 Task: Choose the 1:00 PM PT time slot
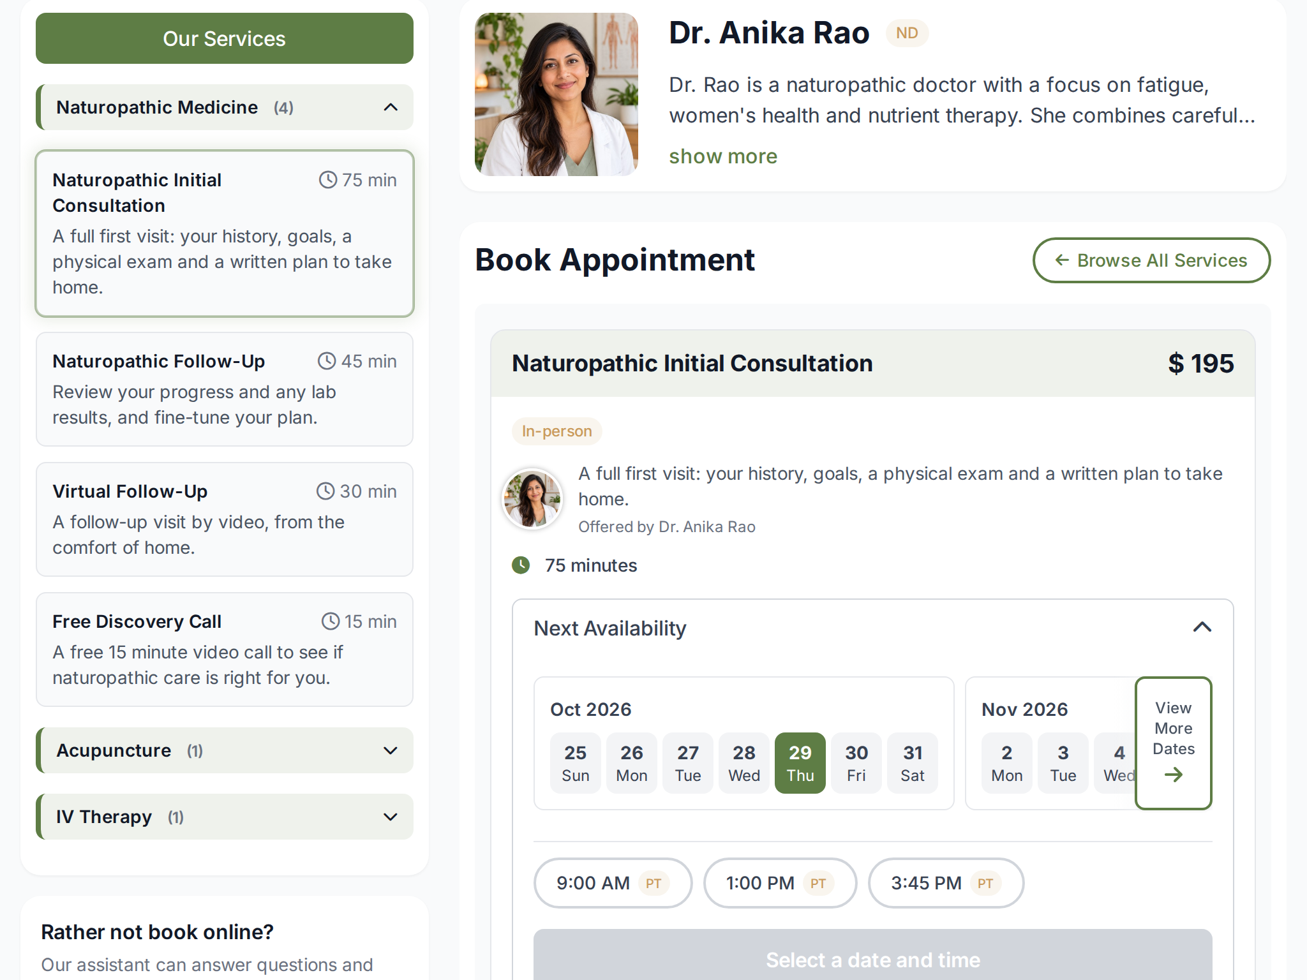(780, 883)
